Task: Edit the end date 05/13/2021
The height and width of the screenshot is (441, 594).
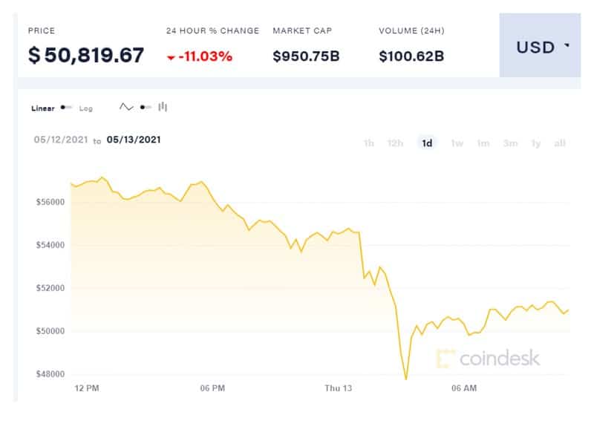Action: [x=134, y=140]
